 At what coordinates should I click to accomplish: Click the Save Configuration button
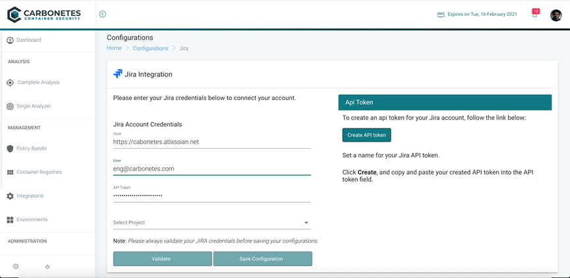[x=263, y=259]
